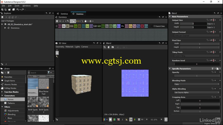Image resolution: width=223 pixels, height=125 pixels.
Task: Open Geometry menu in 3D View
Action: click(60, 47)
